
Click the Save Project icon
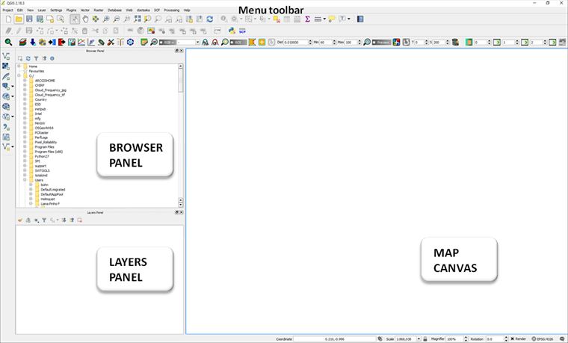click(x=29, y=19)
